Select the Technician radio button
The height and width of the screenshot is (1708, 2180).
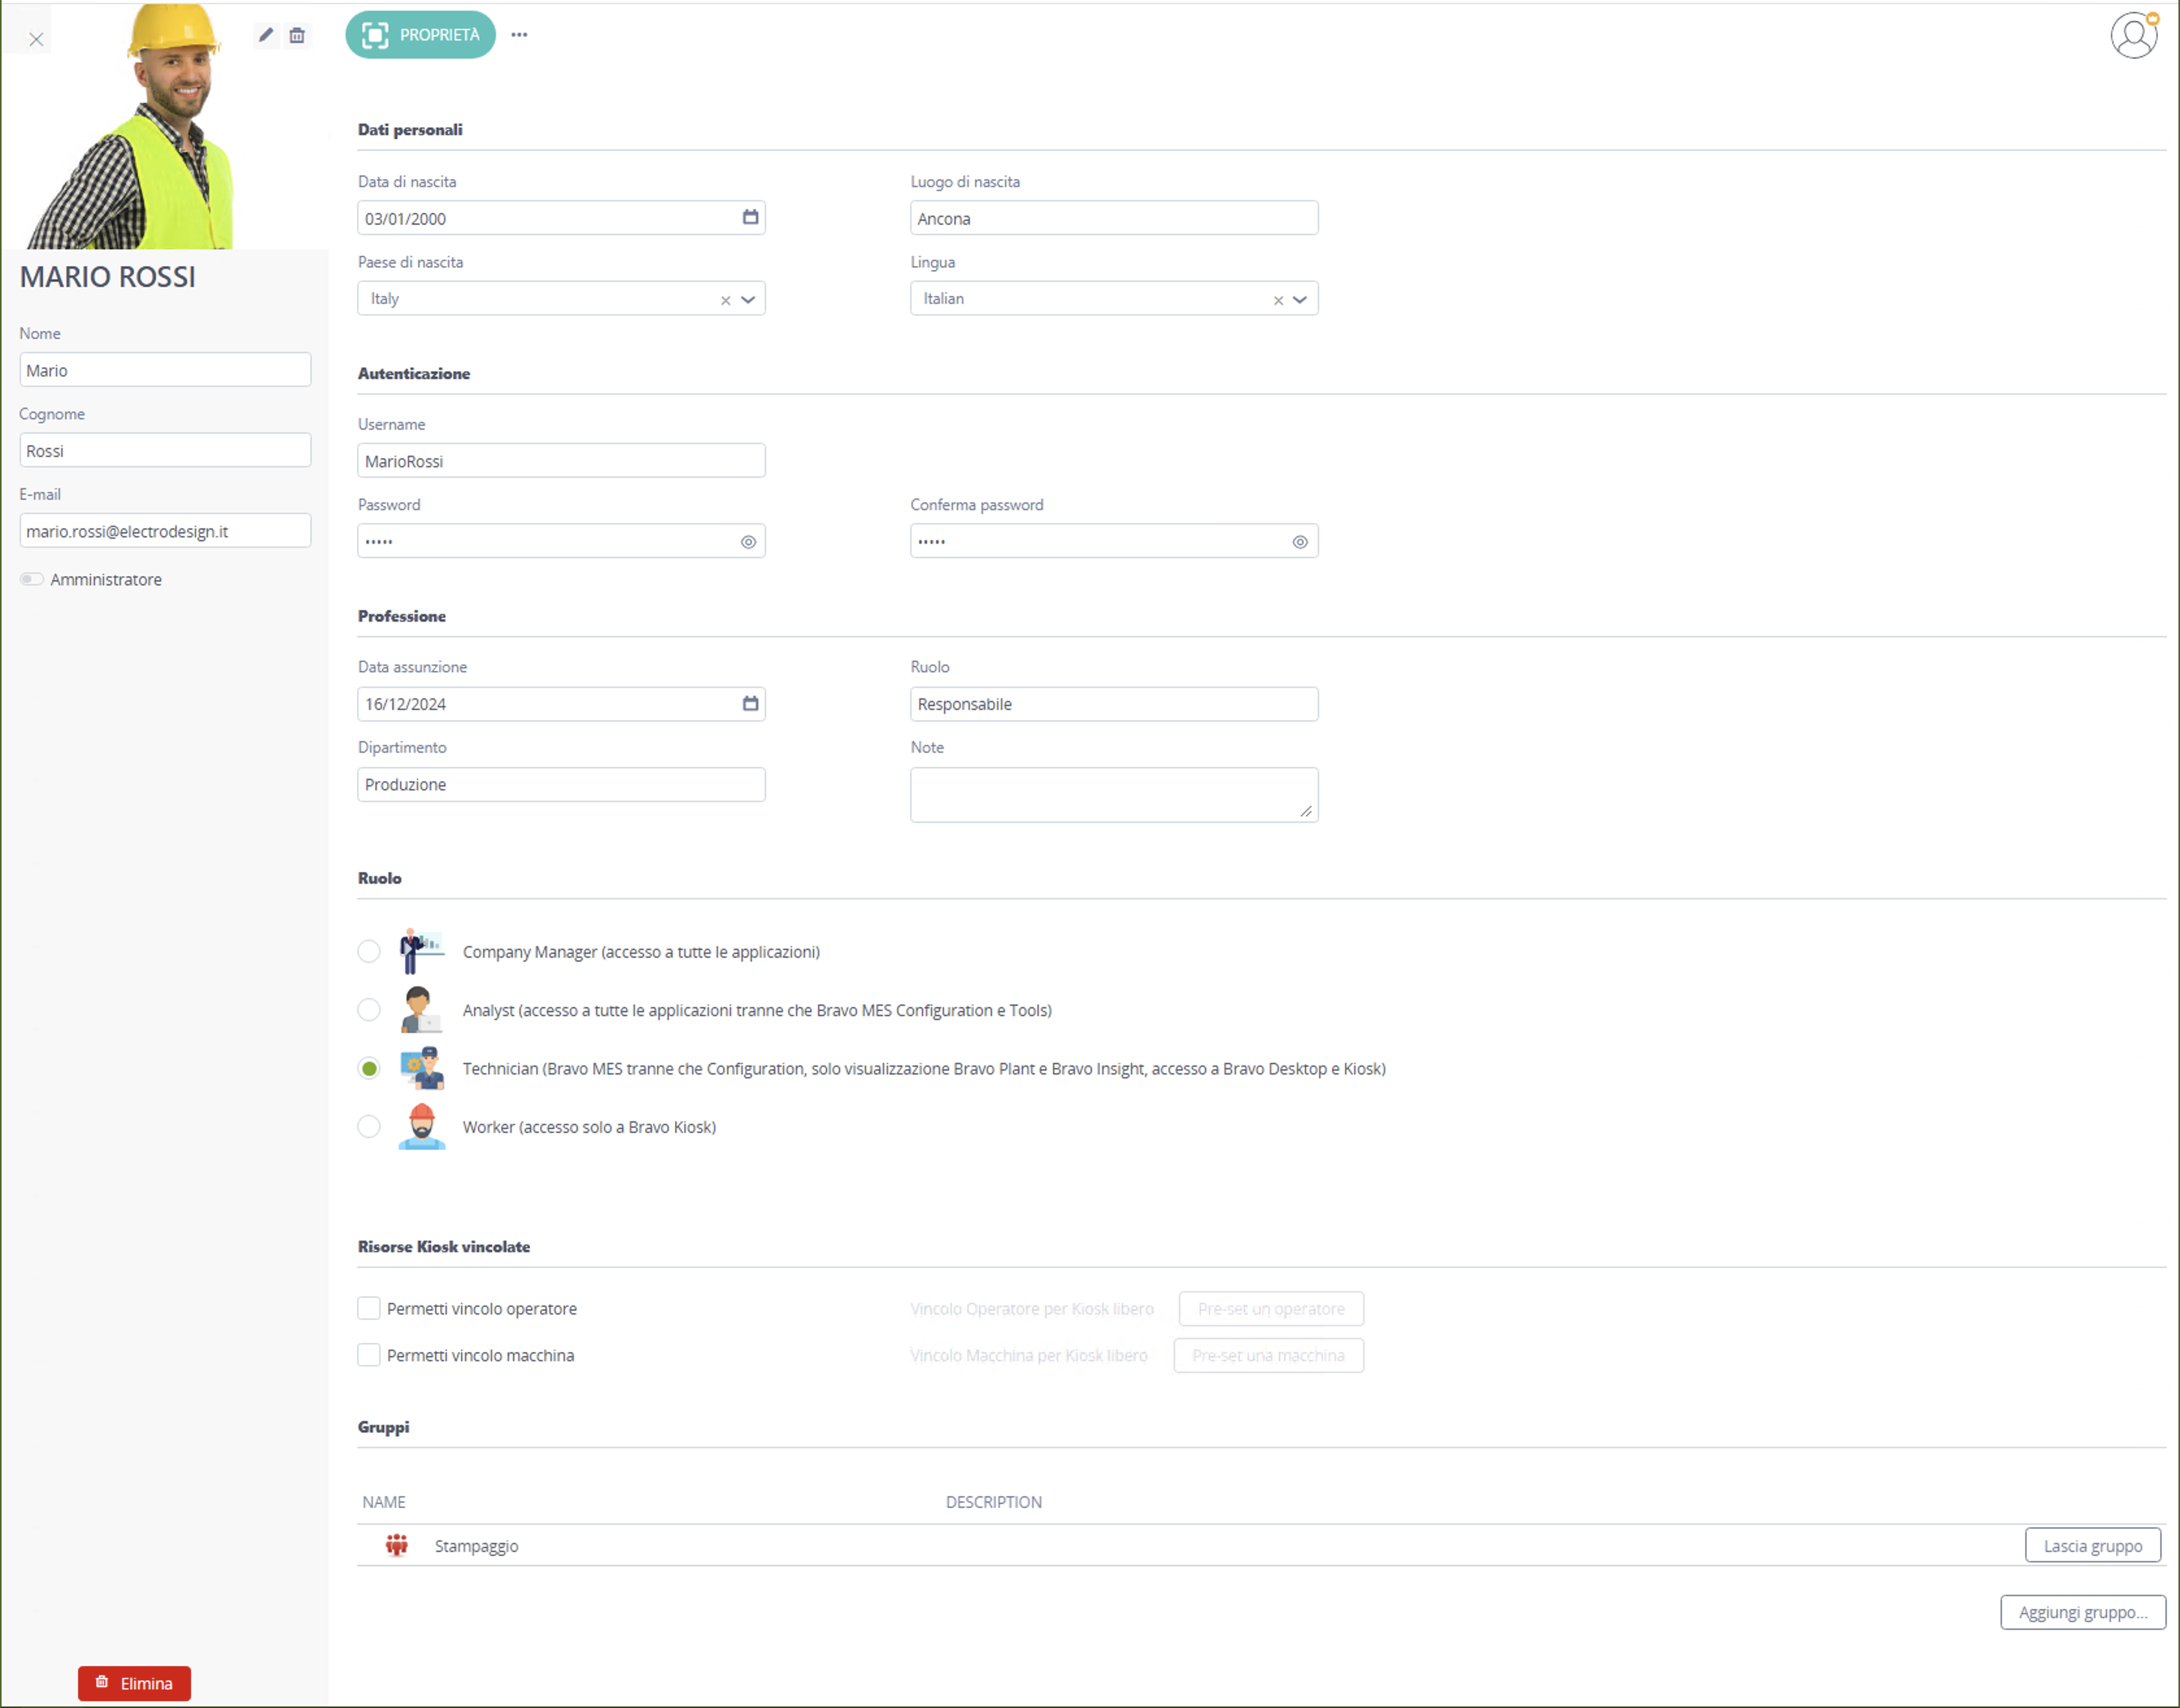click(369, 1068)
